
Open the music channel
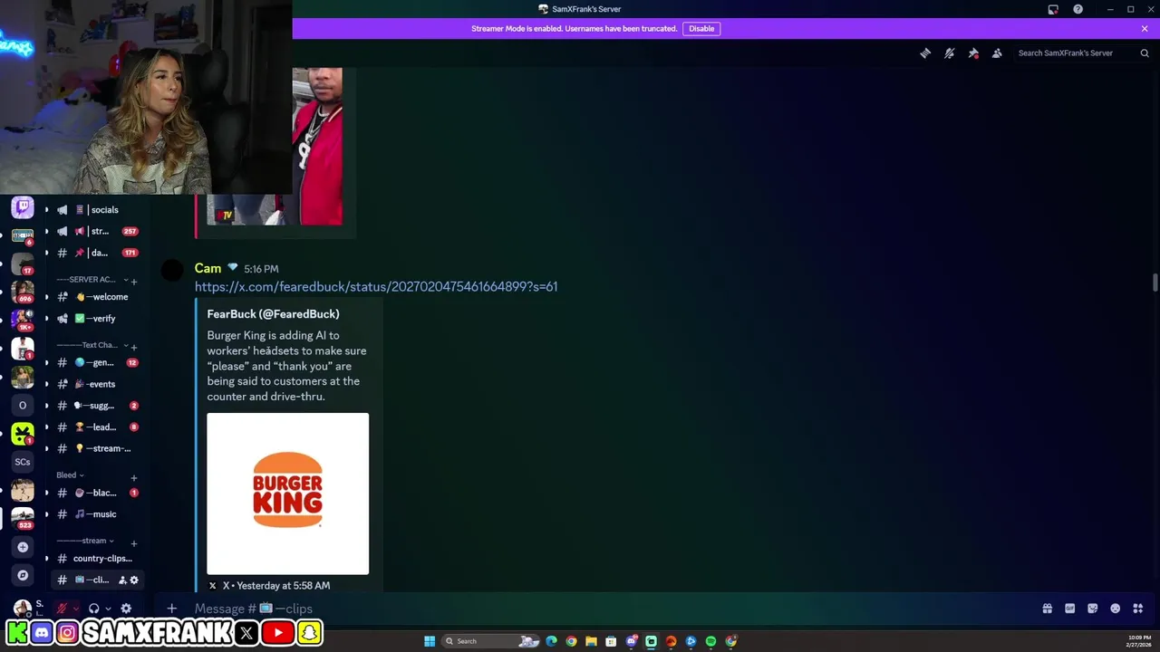tap(96, 514)
